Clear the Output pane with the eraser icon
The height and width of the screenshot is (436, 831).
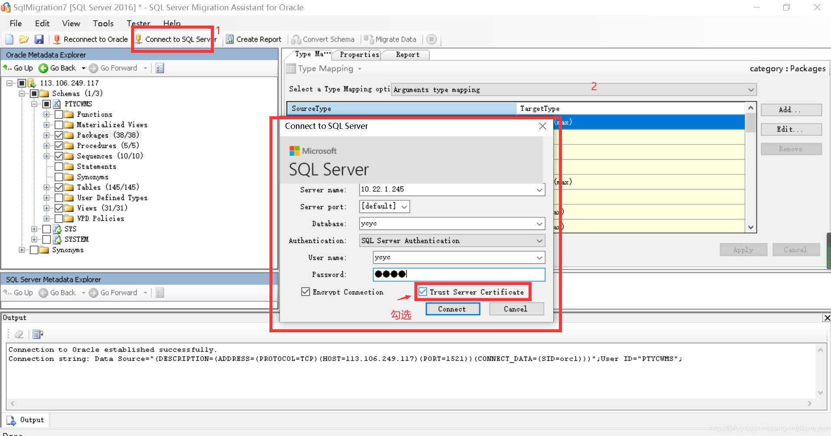coord(19,334)
